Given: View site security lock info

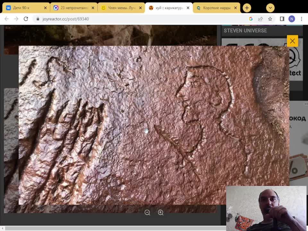Looking at the screenshot, I should [x=38, y=19].
